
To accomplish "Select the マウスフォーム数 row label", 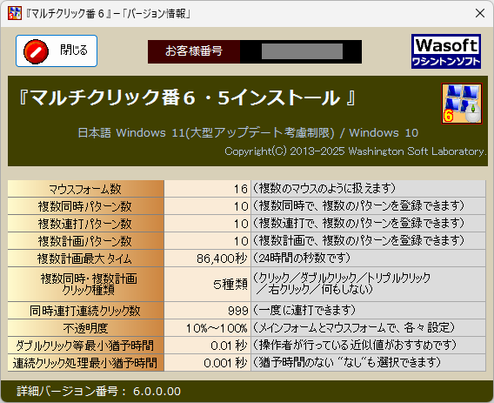I will [x=86, y=189].
